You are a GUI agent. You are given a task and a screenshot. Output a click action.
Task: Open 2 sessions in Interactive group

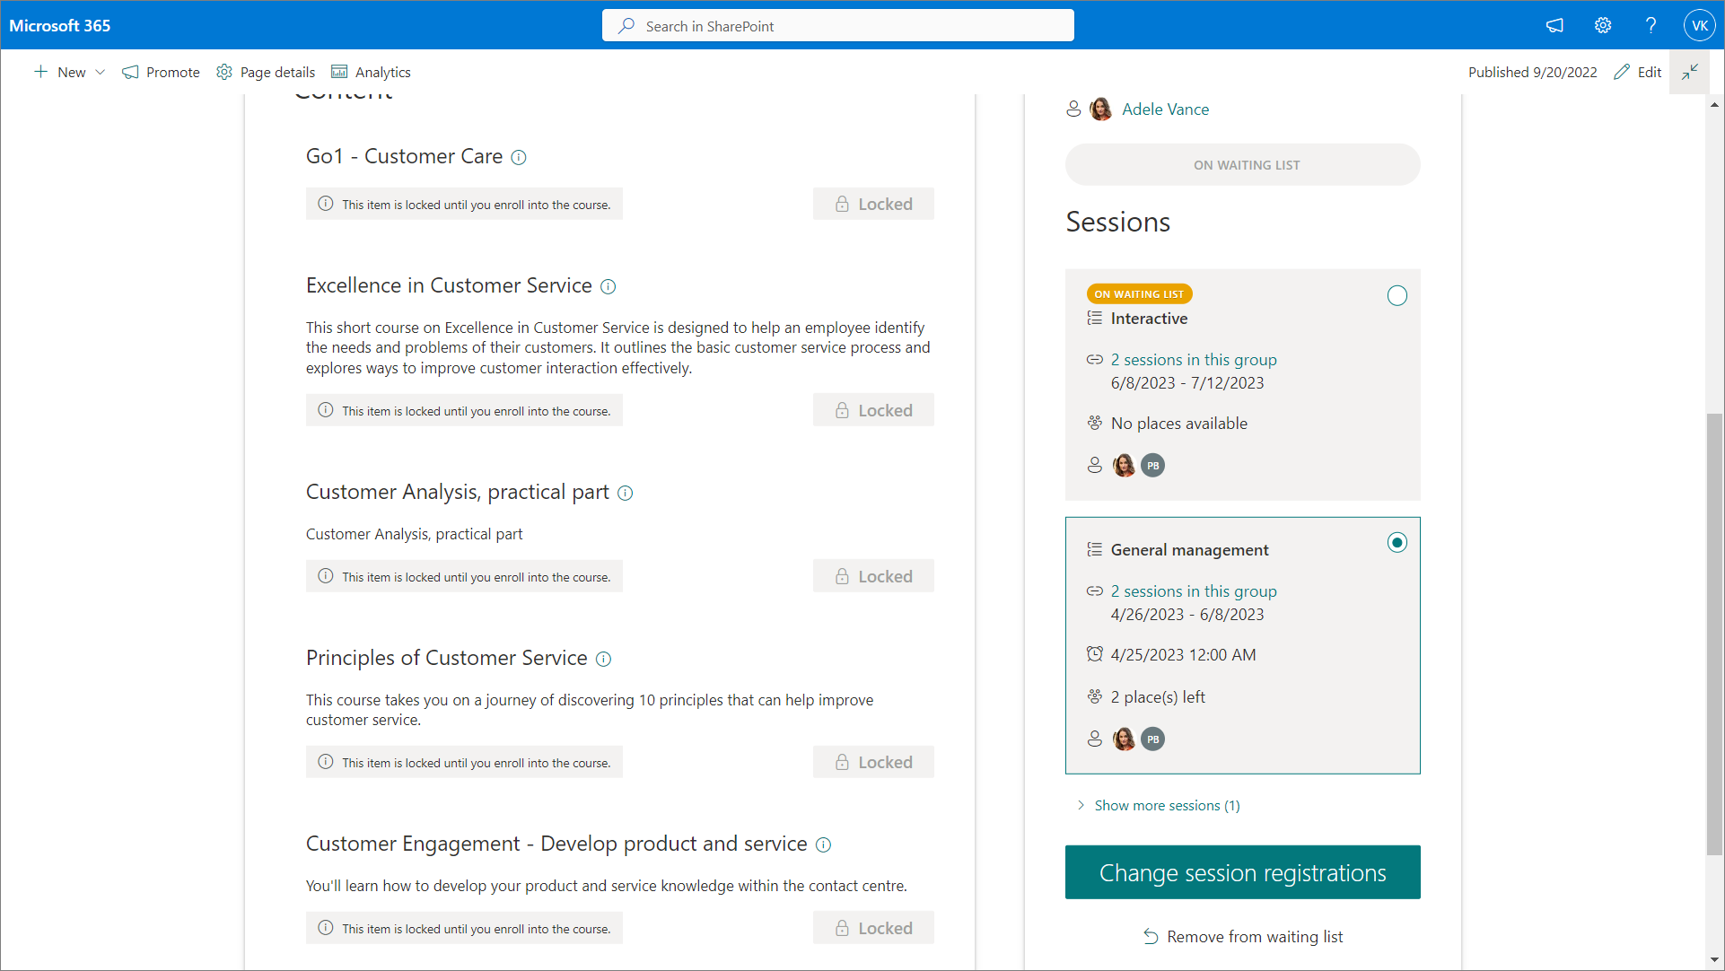(x=1193, y=360)
